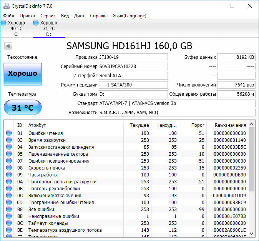
Task: Click status orb of attribute 01 Ошибки чтения
Action: coord(9,133)
